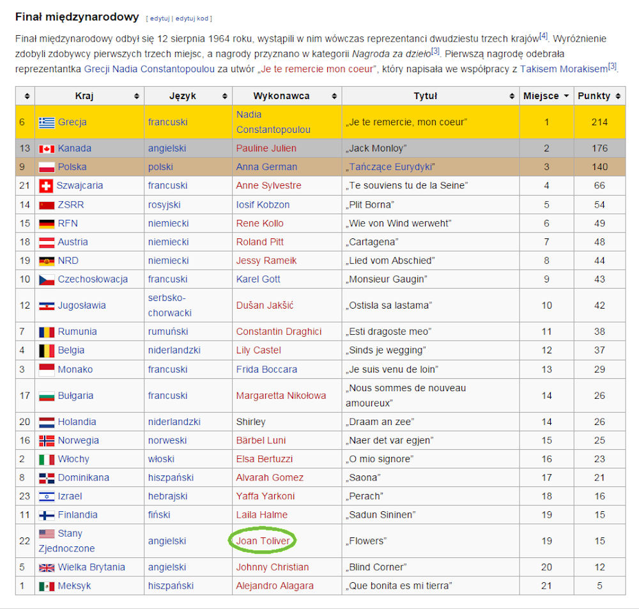The height and width of the screenshot is (609, 639).
Task: Open the Alejandro Alagara red link
Action: [x=275, y=586]
